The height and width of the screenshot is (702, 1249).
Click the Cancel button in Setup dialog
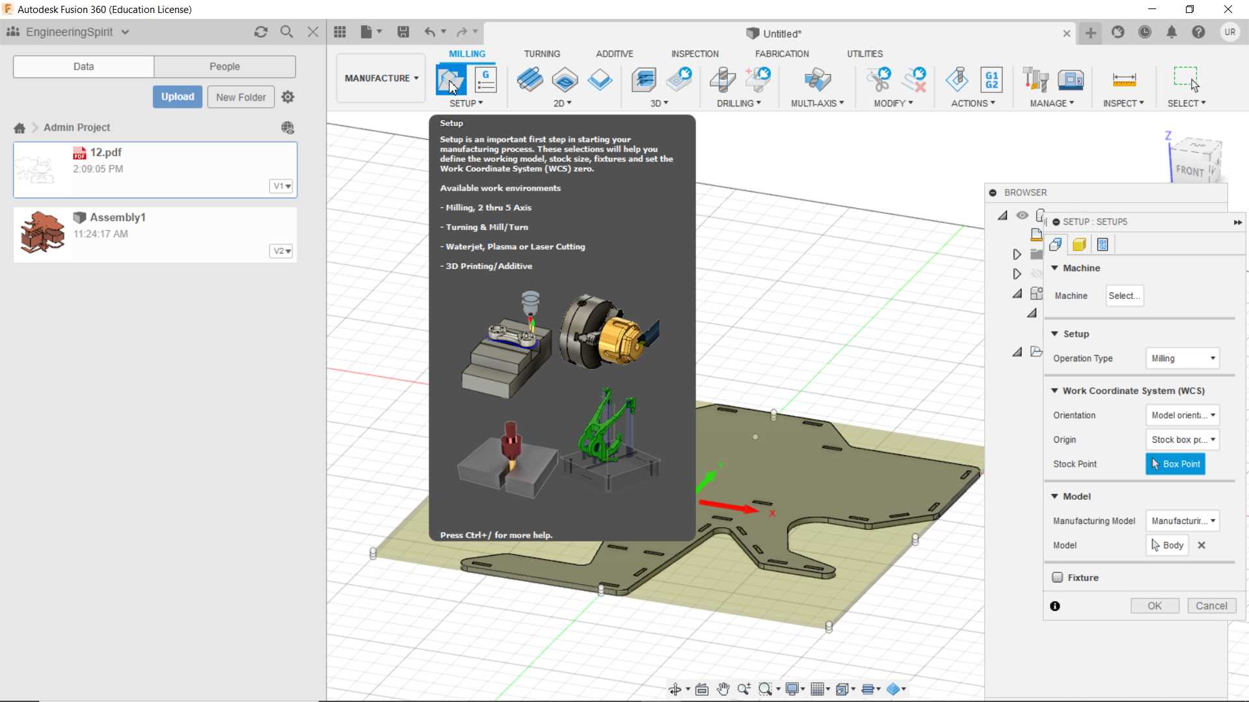pyautogui.click(x=1211, y=606)
